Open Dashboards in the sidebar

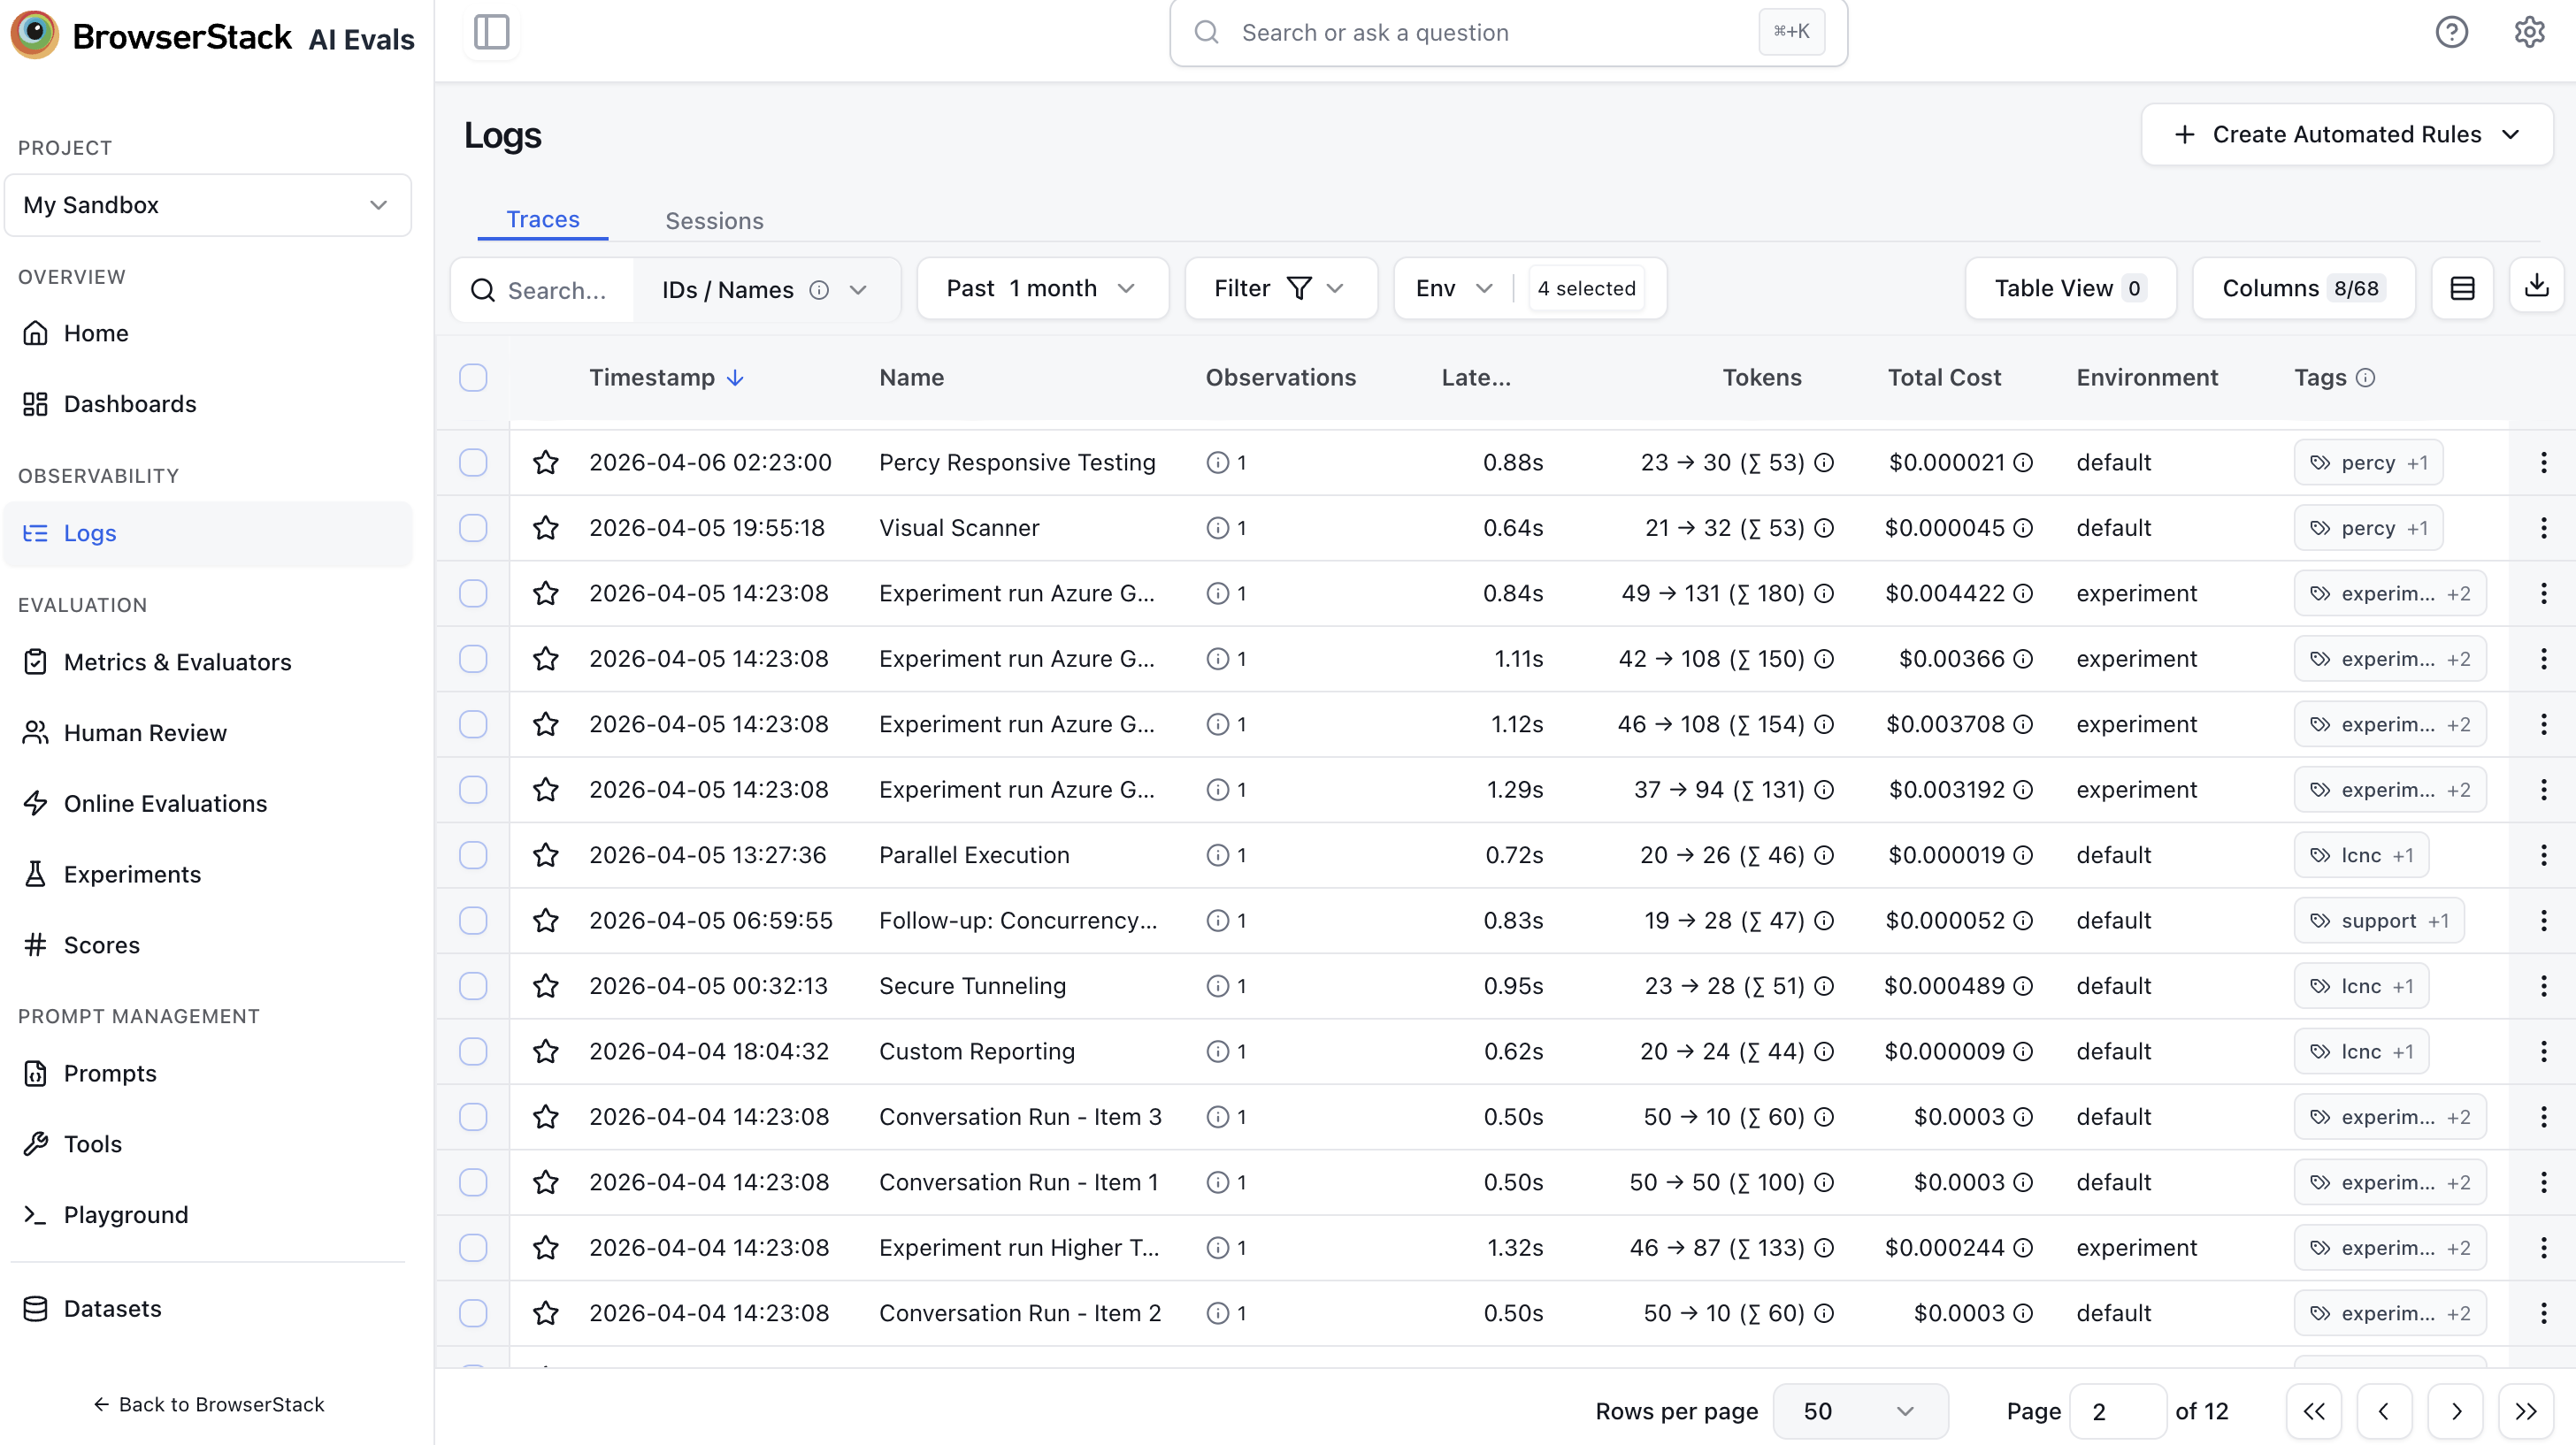coord(208,404)
